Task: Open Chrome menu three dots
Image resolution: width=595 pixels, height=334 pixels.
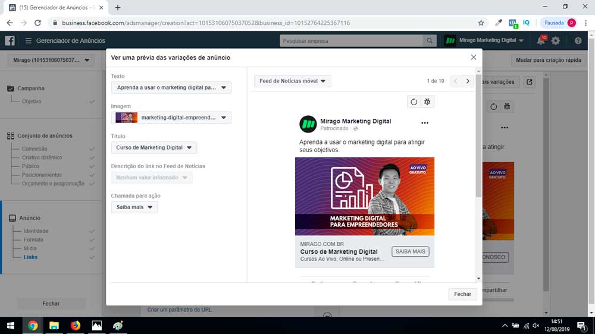Action: [x=586, y=23]
